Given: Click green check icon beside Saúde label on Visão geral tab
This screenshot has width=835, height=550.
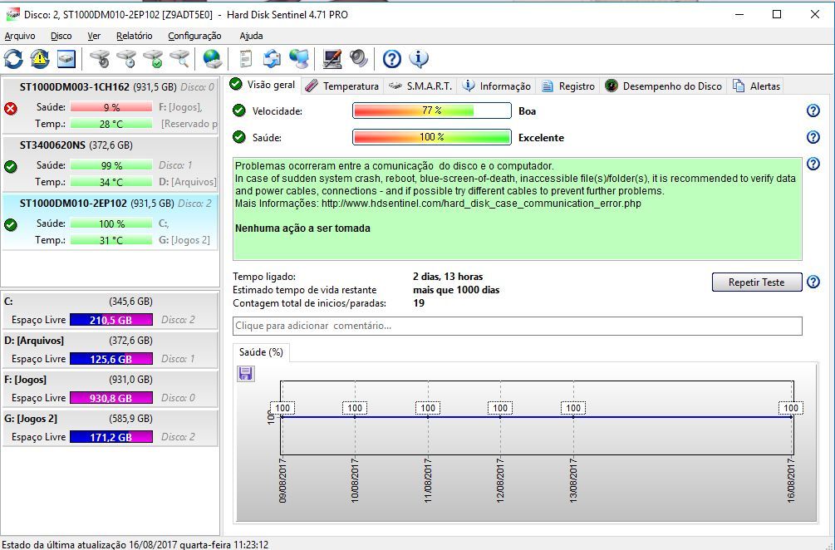Looking at the screenshot, I should point(239,137).
